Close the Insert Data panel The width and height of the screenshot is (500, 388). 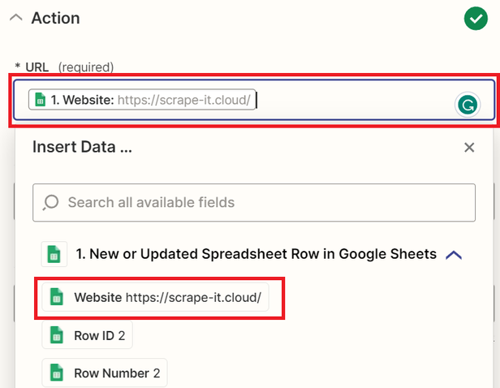(468, 148)
